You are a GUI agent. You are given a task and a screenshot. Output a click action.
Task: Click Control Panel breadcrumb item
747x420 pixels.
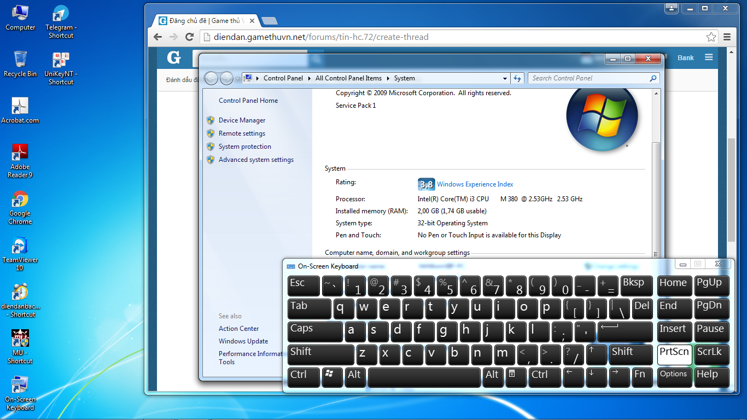point(283,78)
